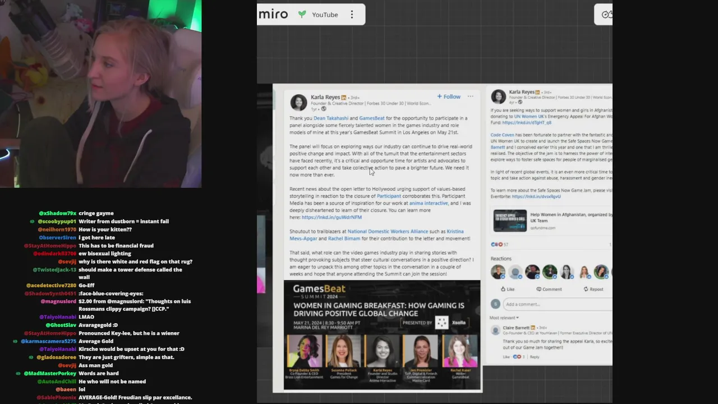Open National Domestic Workers Alliance link
The height and width of the screenshot is (404, 718).
click(x=388, y=231)
